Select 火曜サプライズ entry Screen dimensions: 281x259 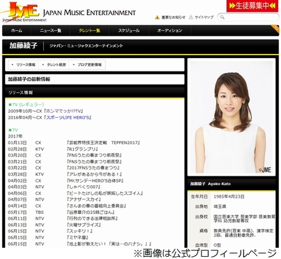(x=84, y=225)
